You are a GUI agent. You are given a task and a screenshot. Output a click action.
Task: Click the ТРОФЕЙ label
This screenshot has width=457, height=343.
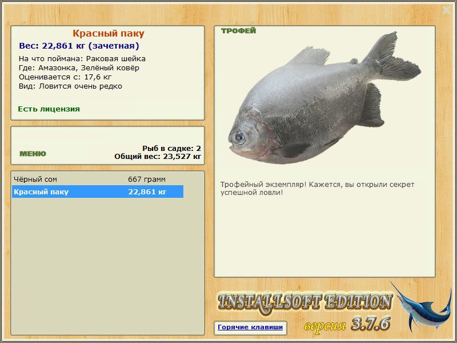238,31
